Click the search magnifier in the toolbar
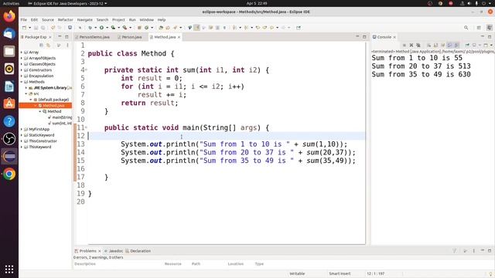This screenshot has width=495, height=278. [466, 28]
